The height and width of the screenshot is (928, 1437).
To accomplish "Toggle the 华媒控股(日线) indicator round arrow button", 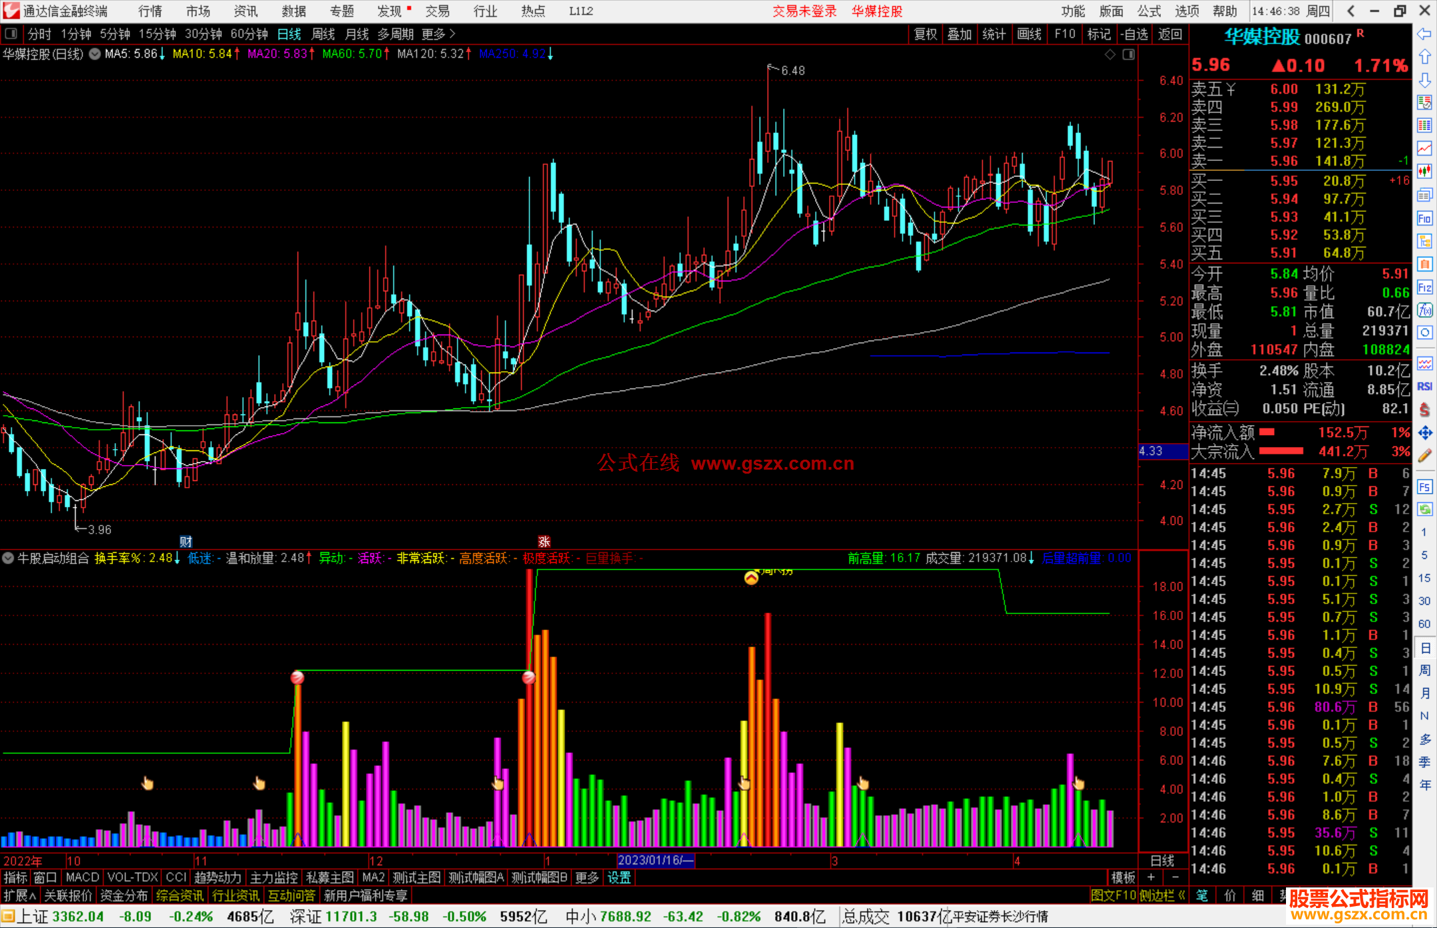I will click(x=94, y=54).
